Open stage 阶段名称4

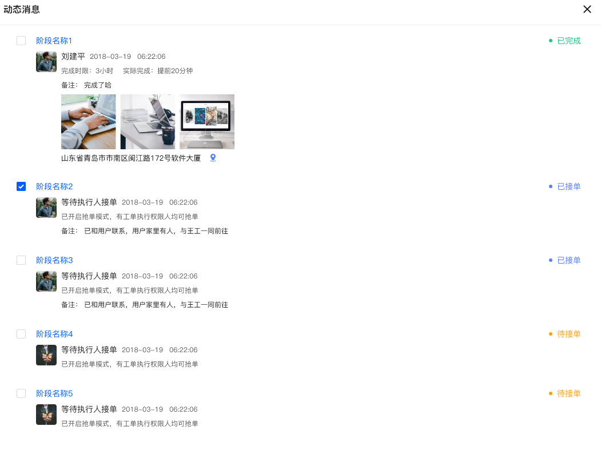(x=54, y=334)
